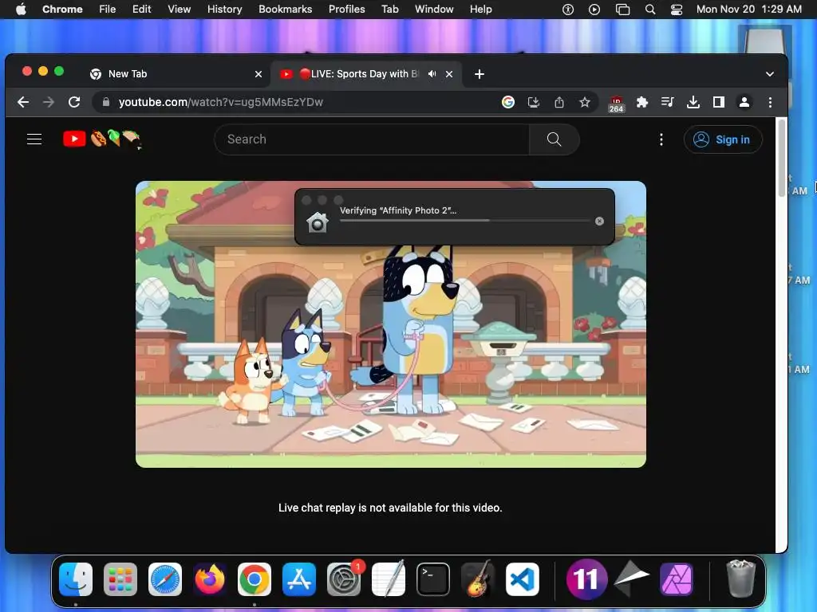Open the File menu
This screenshot has height=612, width=817.
coord(108,9)
